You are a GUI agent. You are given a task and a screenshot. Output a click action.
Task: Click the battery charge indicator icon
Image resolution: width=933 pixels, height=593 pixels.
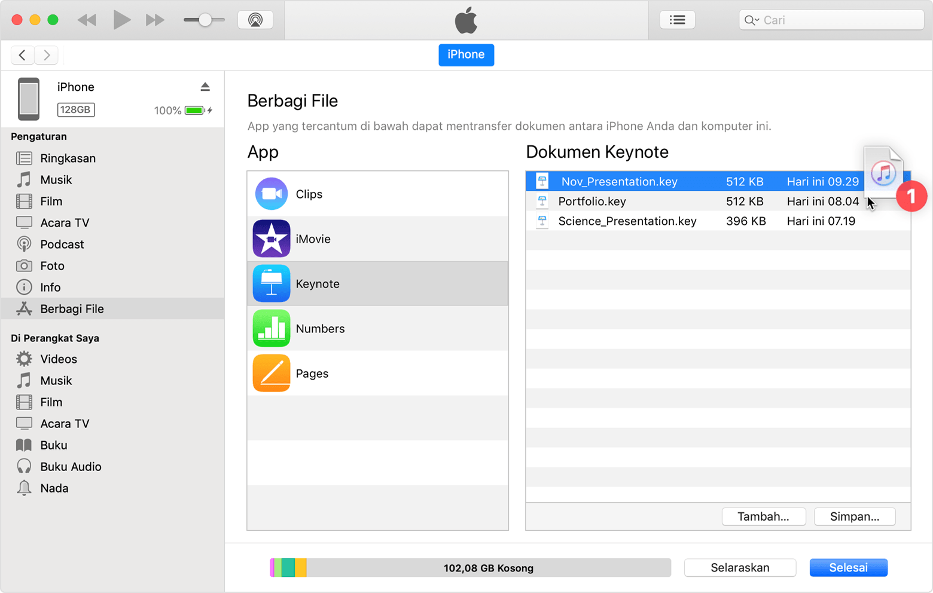point(196,110)
